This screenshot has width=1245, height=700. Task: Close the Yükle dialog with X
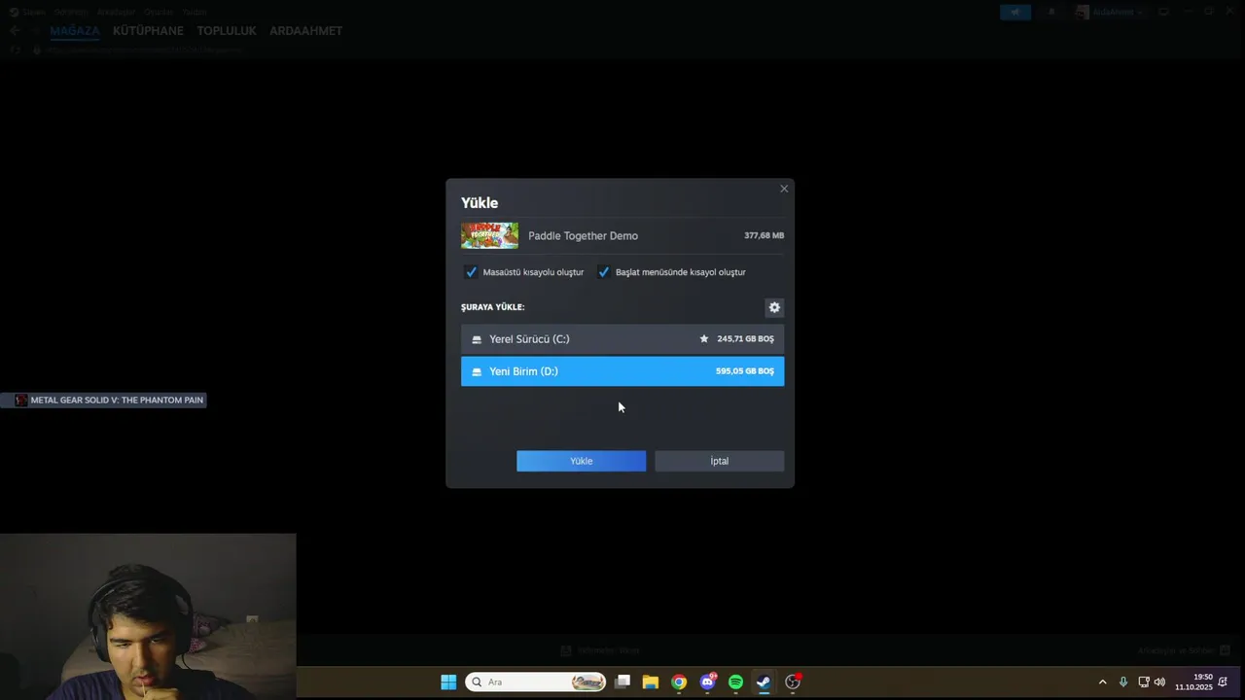coord(784,189)
